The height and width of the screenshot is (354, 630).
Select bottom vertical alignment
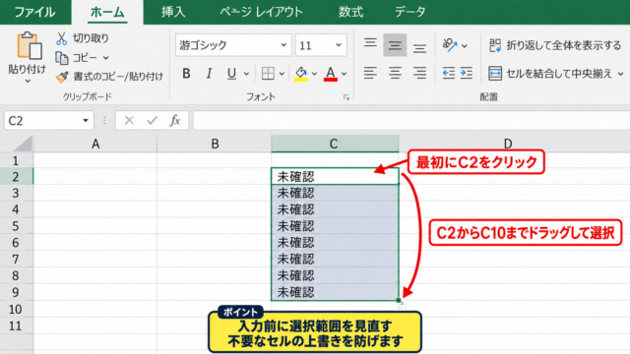coord(419,47)
